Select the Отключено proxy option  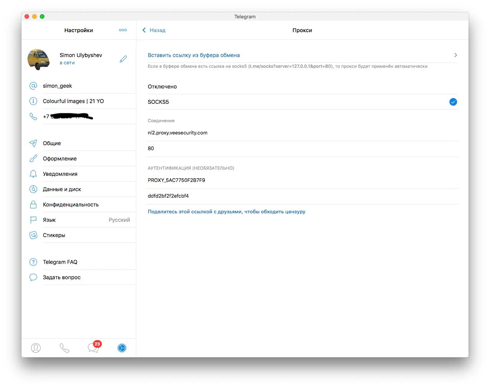[302, 87]
